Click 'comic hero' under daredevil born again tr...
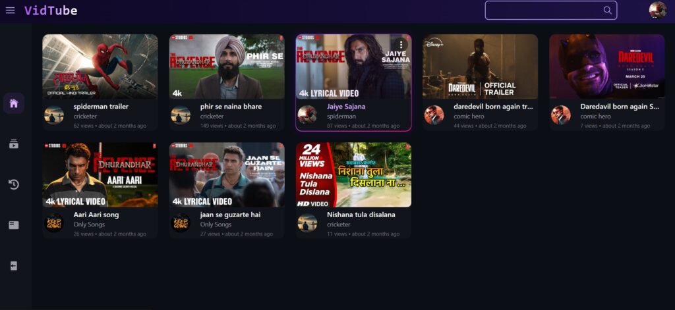This screenshot has height=310, width=675. 469,116
